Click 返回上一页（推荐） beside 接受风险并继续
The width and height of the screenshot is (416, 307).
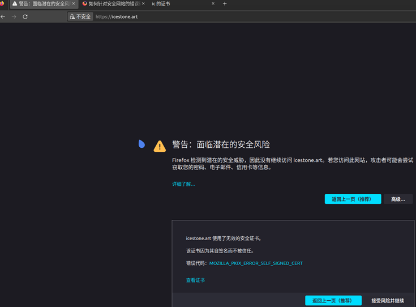click(x=333, y=301)
